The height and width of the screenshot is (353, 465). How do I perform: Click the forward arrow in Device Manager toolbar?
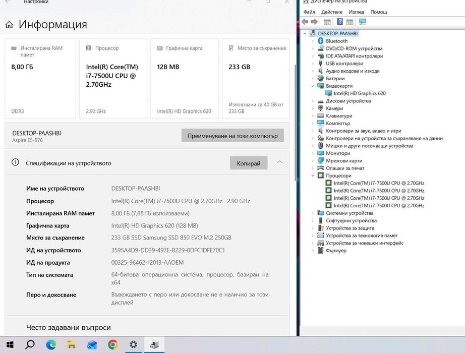(314, 22)
